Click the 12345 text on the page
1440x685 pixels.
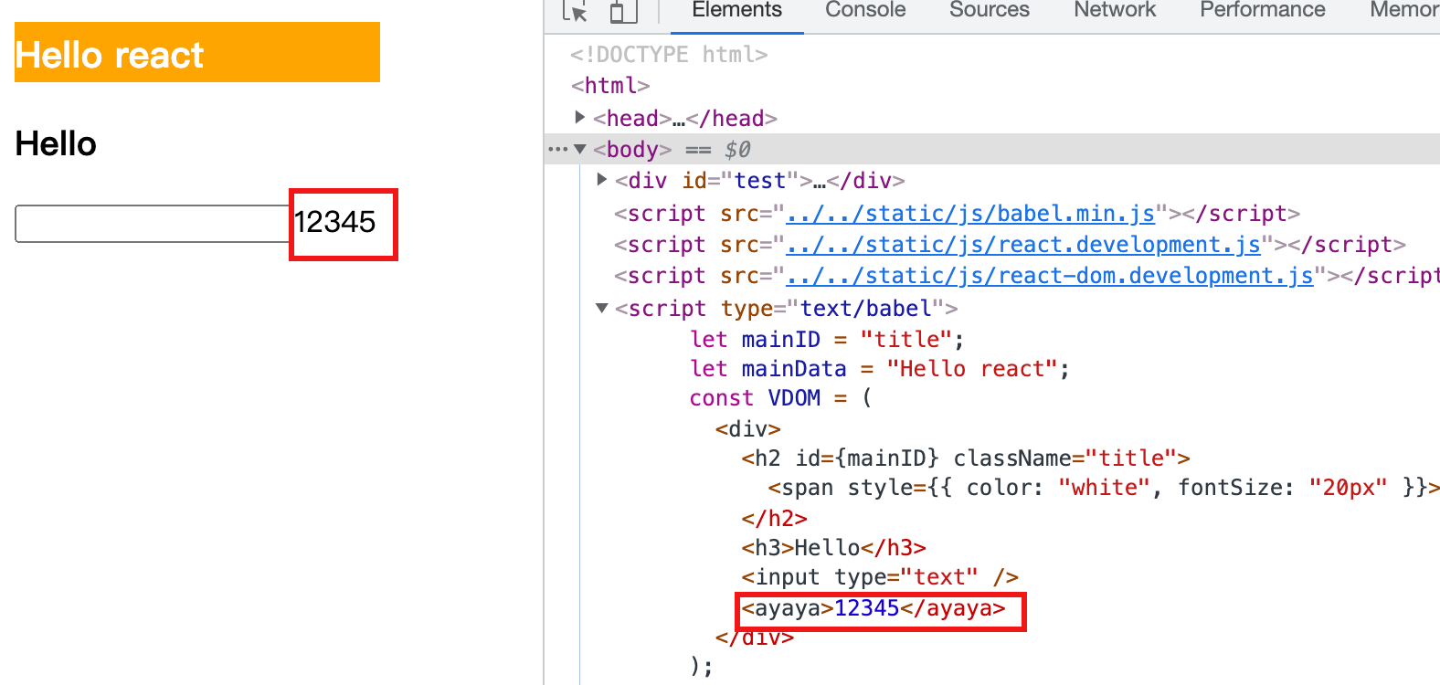coord(334,222)
